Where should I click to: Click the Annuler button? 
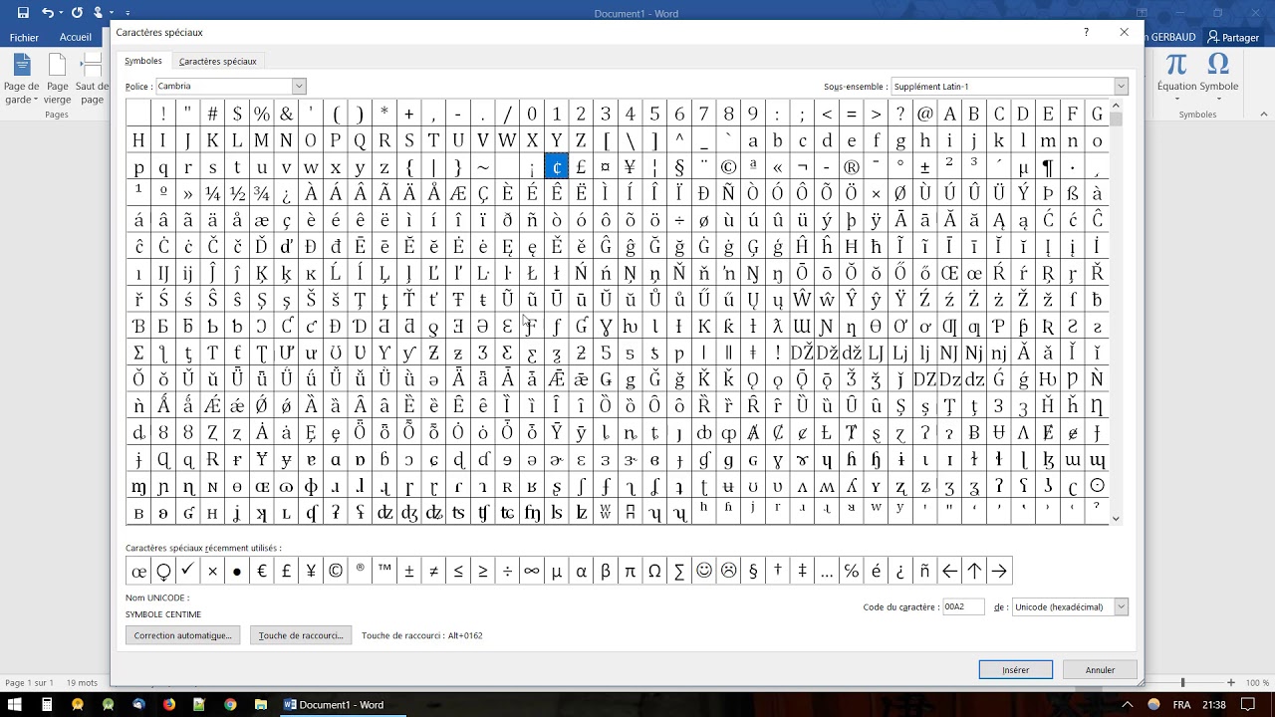1100,670
